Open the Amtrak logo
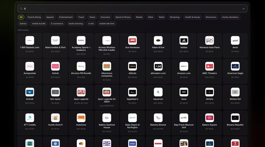Image resolution: width=265 pixels, height=147 pixels. [x=30, y=92]
